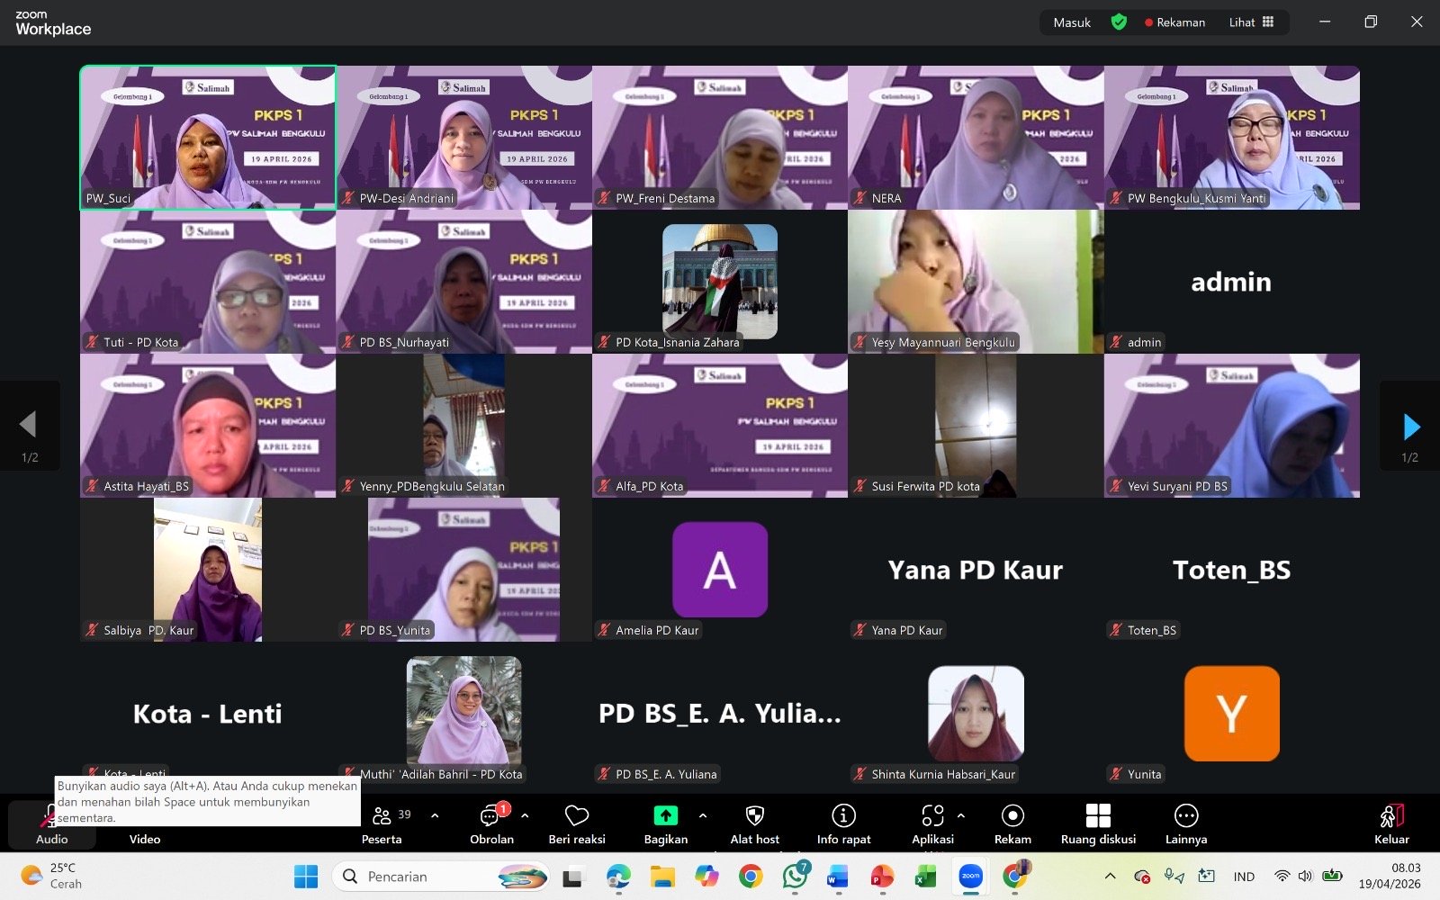Open WhatsApp from the Windows taskbar
The width and height of the screenshot is (1440, 900).
pos(794,877)
